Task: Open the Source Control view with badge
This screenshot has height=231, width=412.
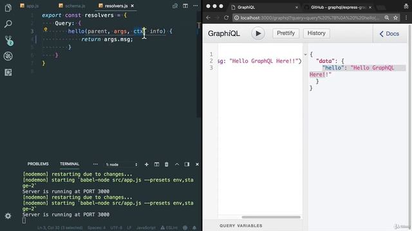Action: coord(8,40)
